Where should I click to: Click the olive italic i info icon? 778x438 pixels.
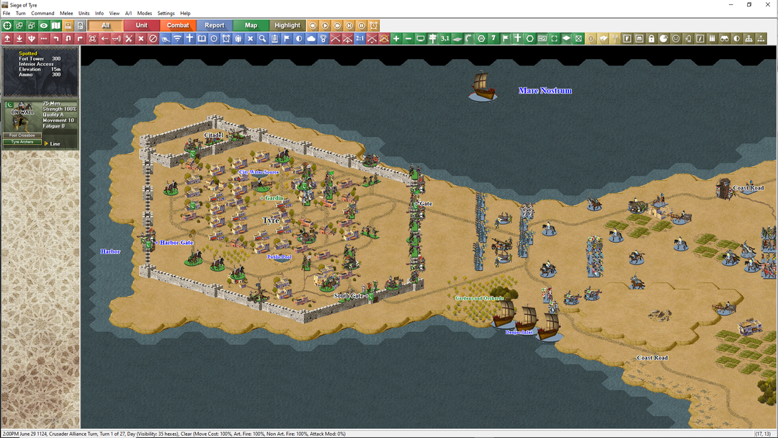click(x=700, y=38)
